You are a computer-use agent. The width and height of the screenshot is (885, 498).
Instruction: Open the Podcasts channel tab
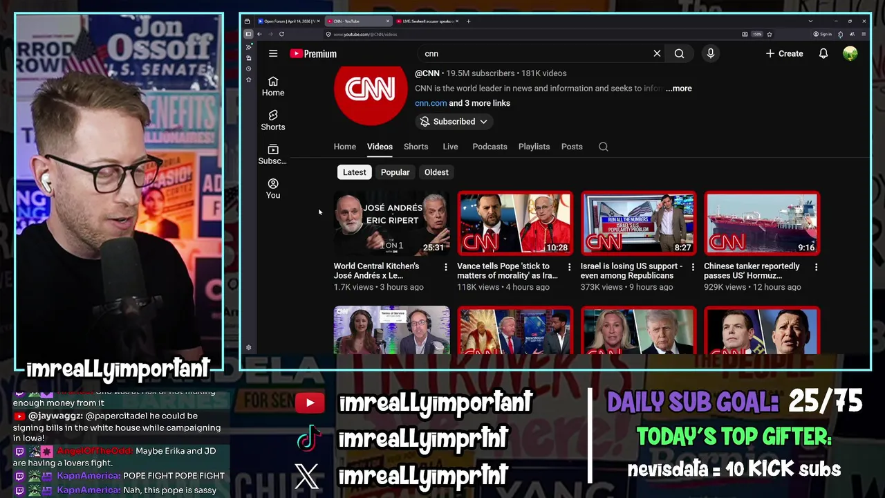pyautogui.click(x=490, y=147)
